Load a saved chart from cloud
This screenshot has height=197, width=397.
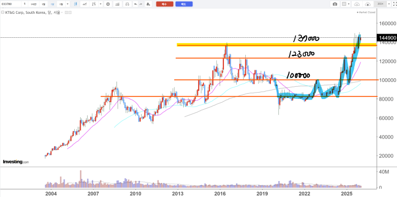[357, 4]
